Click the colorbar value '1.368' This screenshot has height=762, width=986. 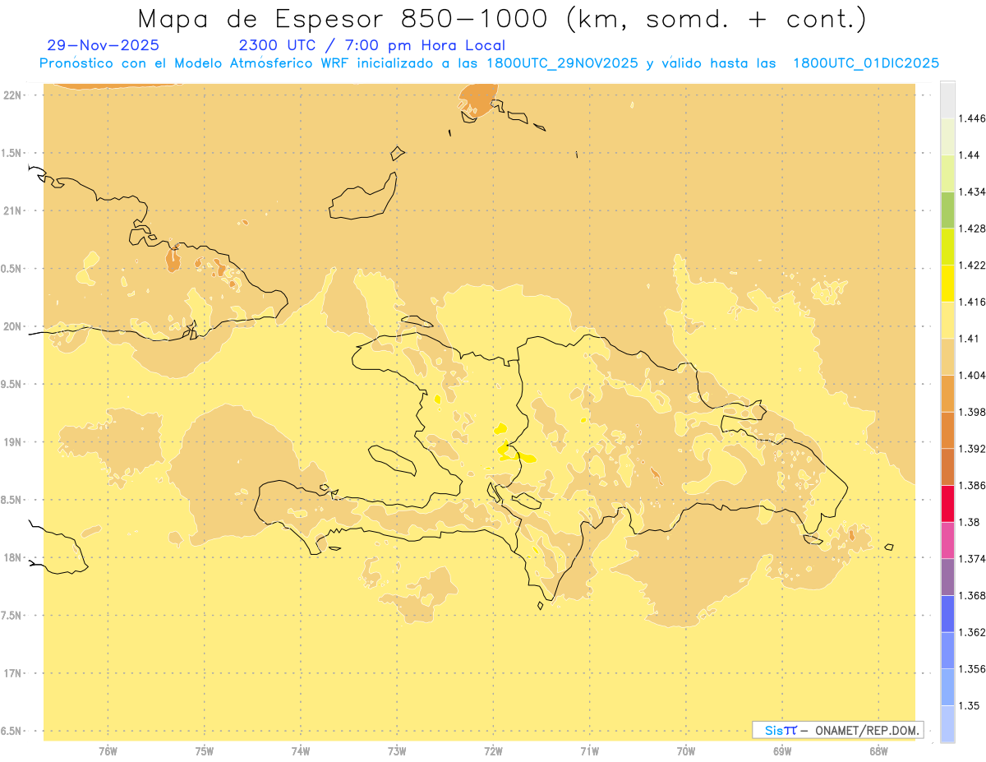(972, 595)
